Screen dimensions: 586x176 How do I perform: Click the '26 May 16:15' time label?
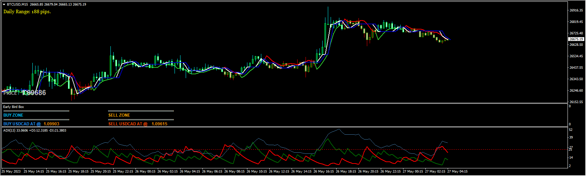coord(324,171)
